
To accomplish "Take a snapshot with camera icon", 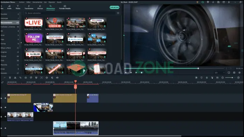I will [234, 73].
